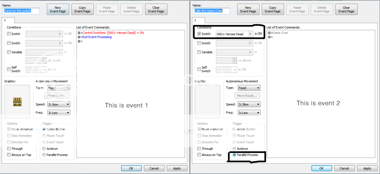Expand the Freq dropdown in event 2
380x174 pixels.
(249, 113)
